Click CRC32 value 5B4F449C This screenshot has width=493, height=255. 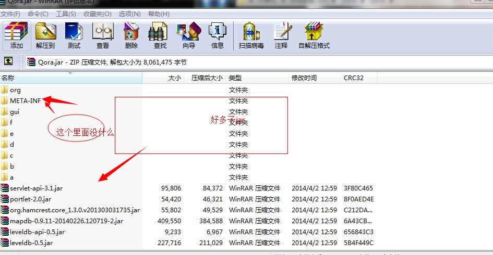click(x=358, y=243)
